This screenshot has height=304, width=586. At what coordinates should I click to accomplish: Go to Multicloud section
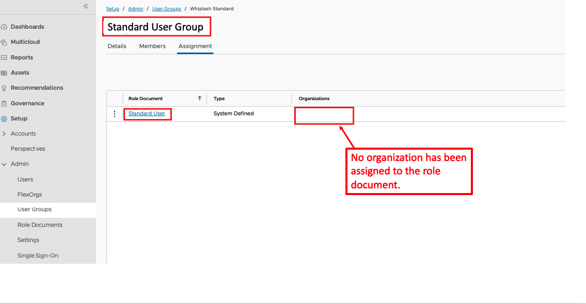[25, 42]
